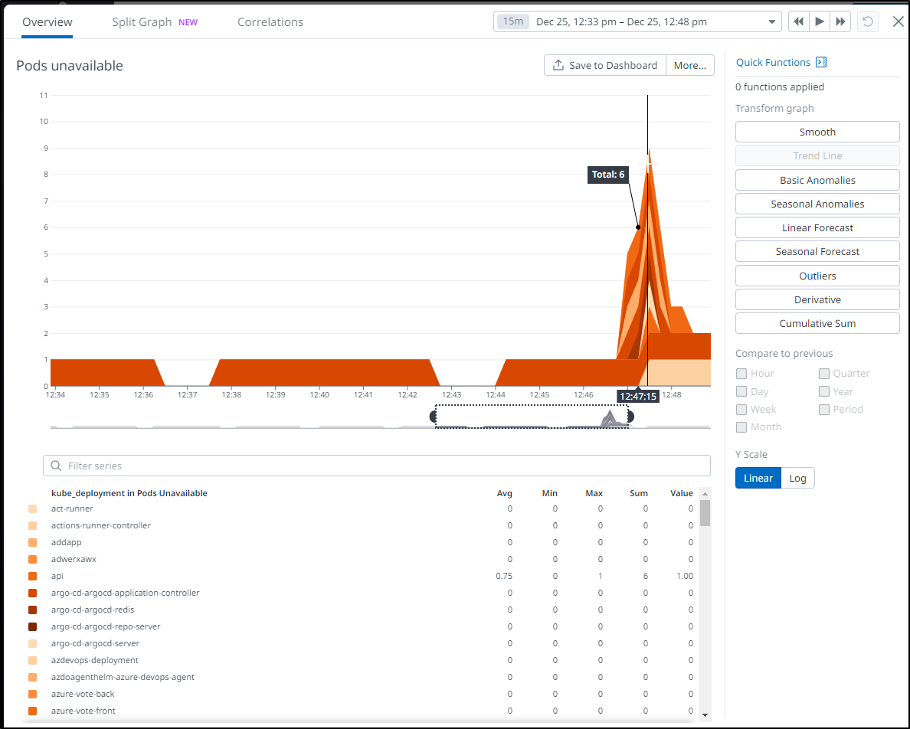Click the Filter series search field
910x729 pixels.
[377, 466]
